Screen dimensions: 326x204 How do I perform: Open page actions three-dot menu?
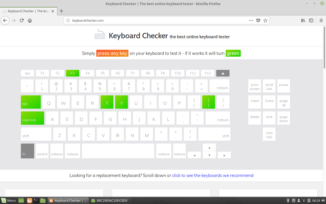point(251,20)
